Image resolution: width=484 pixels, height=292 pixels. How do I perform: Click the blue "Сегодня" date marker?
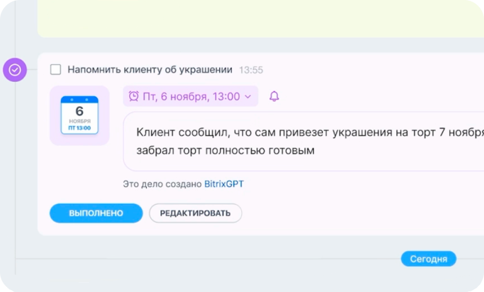(429, 259)
